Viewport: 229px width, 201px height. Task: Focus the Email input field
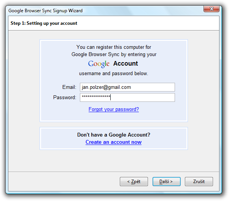click(x=127, y=87)
